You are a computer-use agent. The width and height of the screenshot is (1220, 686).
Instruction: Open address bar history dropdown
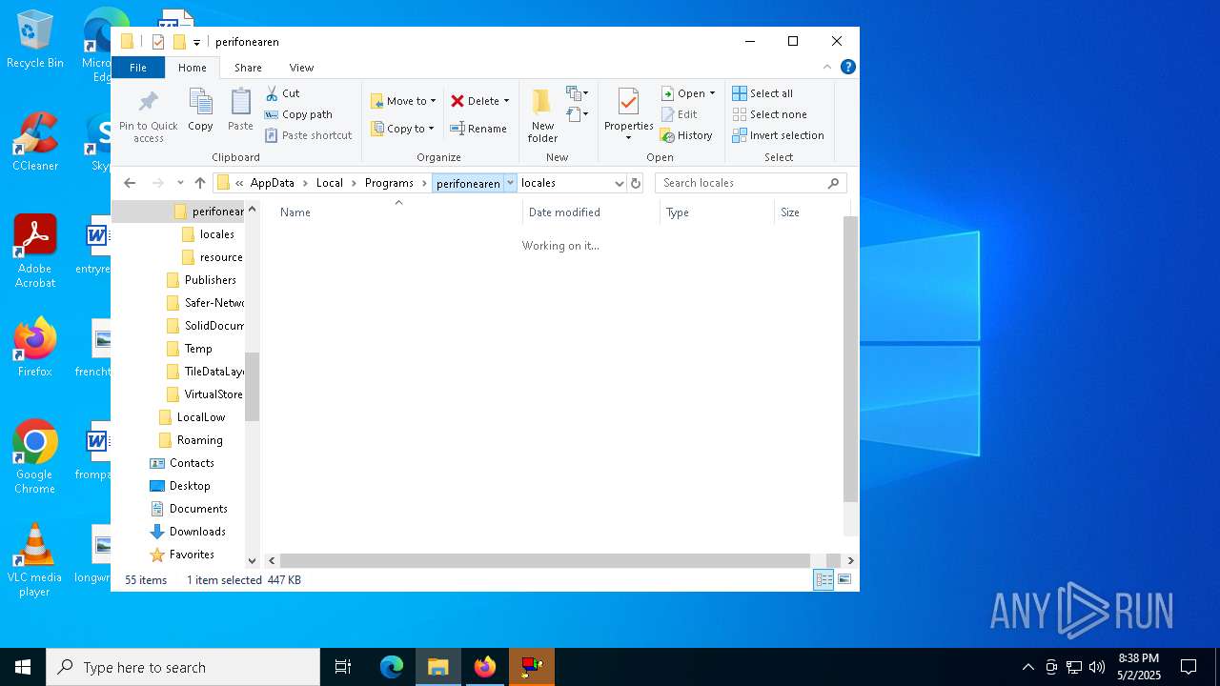[619, 183]
